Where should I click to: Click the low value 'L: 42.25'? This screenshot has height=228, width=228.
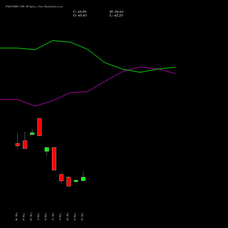click(116, 16)
